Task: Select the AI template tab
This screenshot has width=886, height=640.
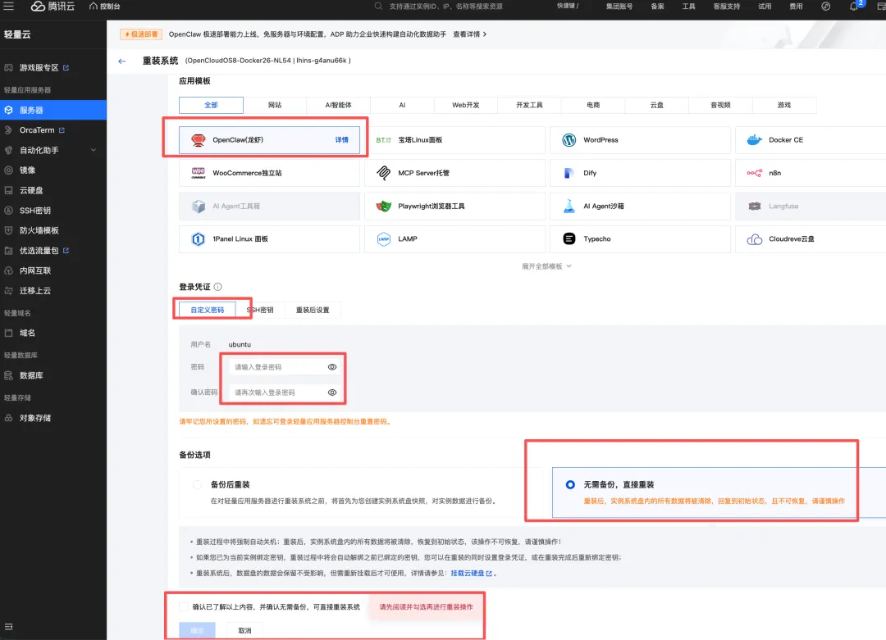Action: [402, 105]
